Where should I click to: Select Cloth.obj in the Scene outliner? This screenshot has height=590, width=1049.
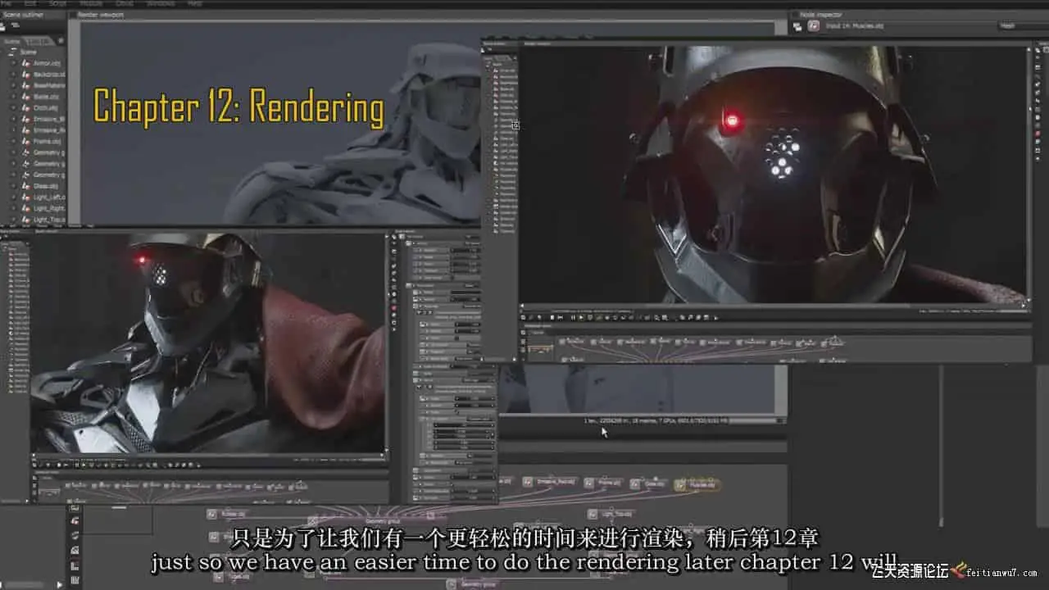[x=45, y=107]
